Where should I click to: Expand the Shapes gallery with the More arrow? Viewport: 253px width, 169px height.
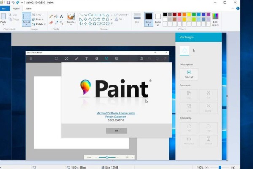click(x=111, y=24)
